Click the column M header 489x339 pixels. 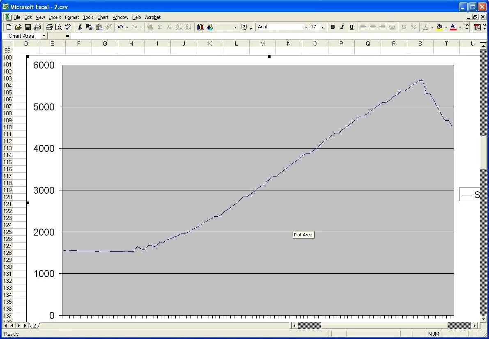click(262, 44)
